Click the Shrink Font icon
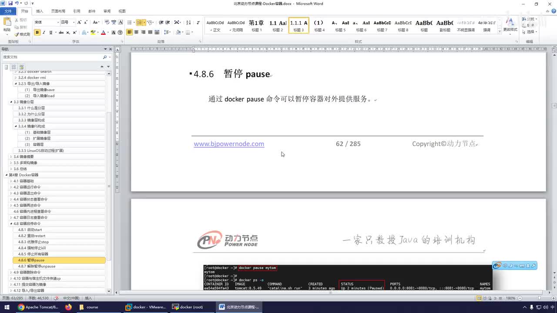 pos(86,22)
